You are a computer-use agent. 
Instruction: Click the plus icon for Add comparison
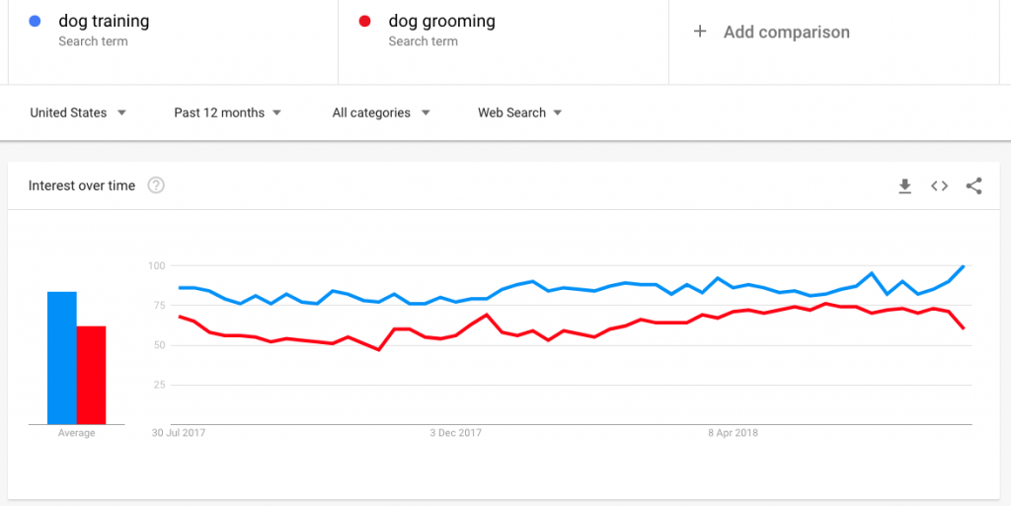[x=700, y=32]
